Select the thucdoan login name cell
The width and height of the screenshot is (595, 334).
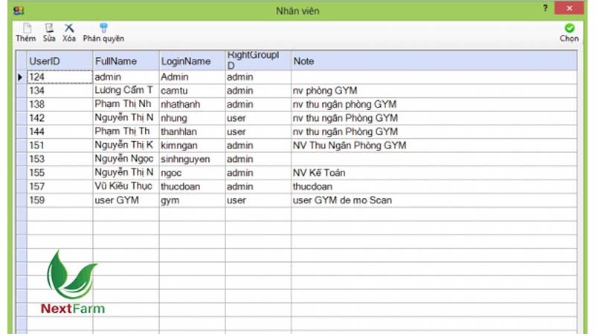point(191,186)
